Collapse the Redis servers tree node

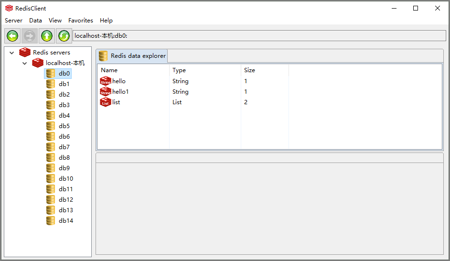(12, 53)
